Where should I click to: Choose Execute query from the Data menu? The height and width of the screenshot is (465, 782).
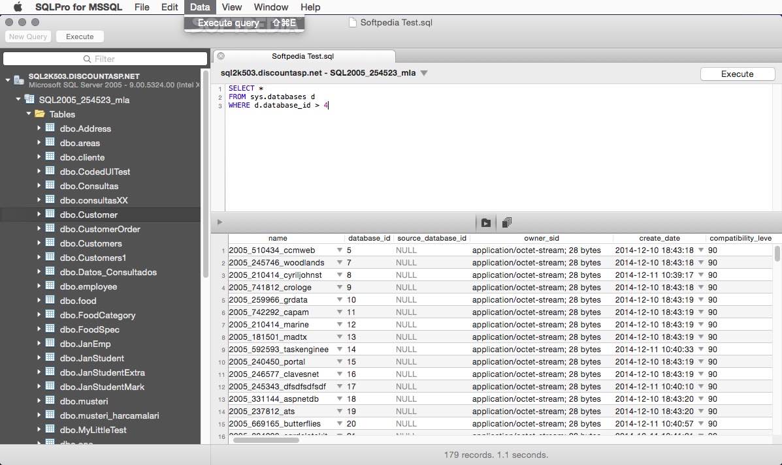(x=244, y=23)
